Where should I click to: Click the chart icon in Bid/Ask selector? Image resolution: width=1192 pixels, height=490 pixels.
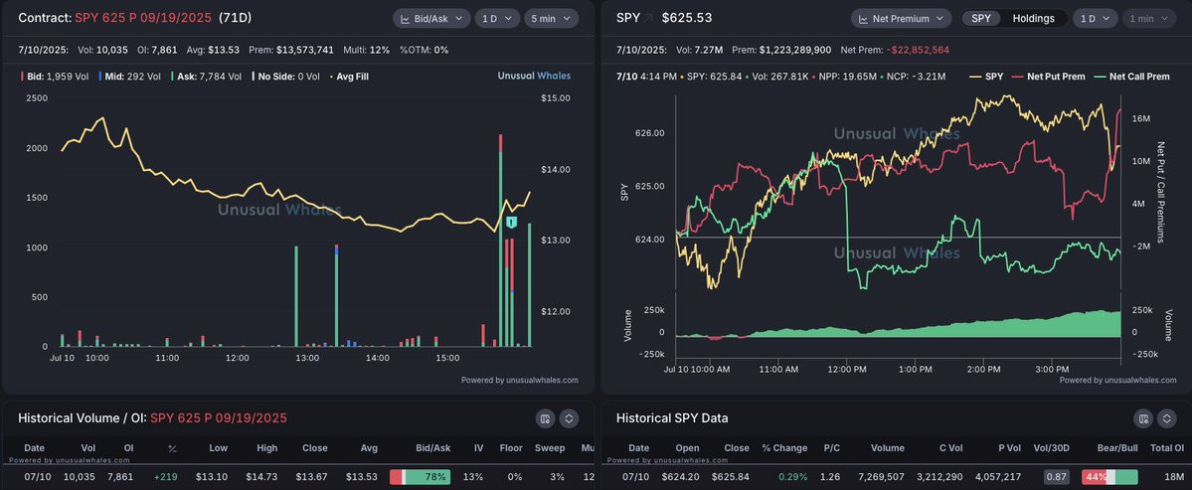tap(406, 18)
